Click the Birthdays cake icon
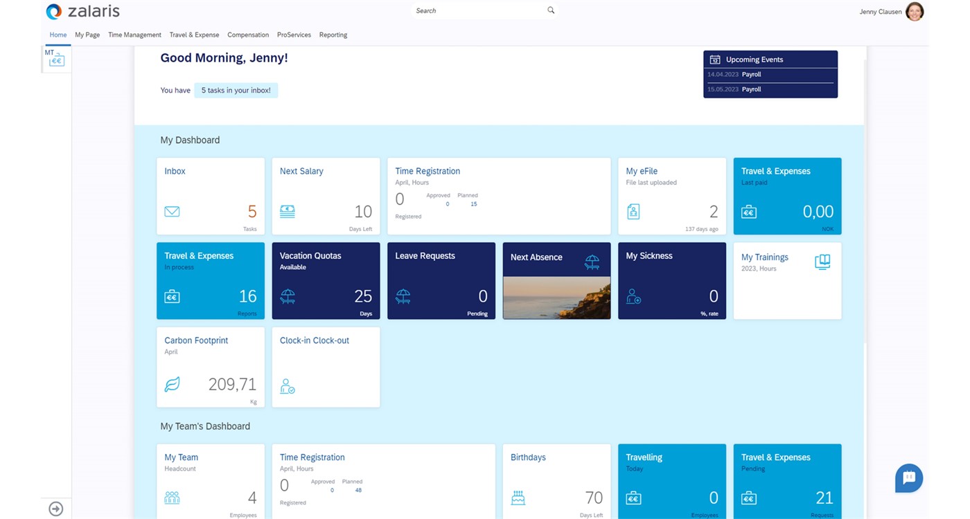Screen dimensions: 970x519 518,498
